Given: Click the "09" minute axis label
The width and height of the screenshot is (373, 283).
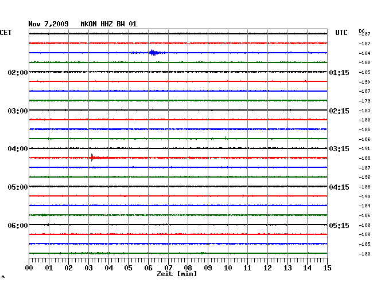Looking at the screenshot, I should 208,268.
